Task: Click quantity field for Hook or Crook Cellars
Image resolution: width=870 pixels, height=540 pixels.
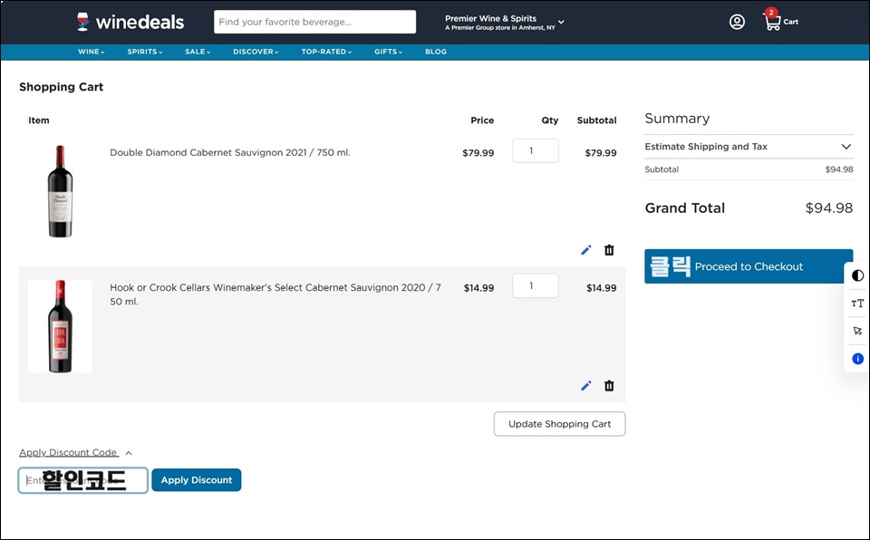Action: (536, 285)
